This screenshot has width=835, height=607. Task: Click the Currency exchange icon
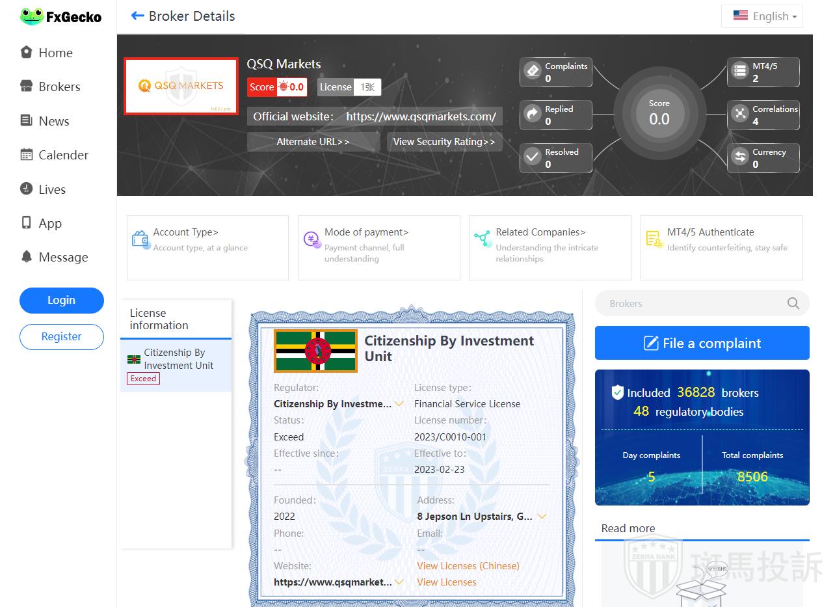740,157
